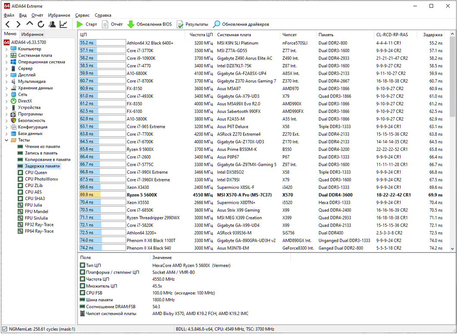Sort by Системная плата column header

coord(247,35)
